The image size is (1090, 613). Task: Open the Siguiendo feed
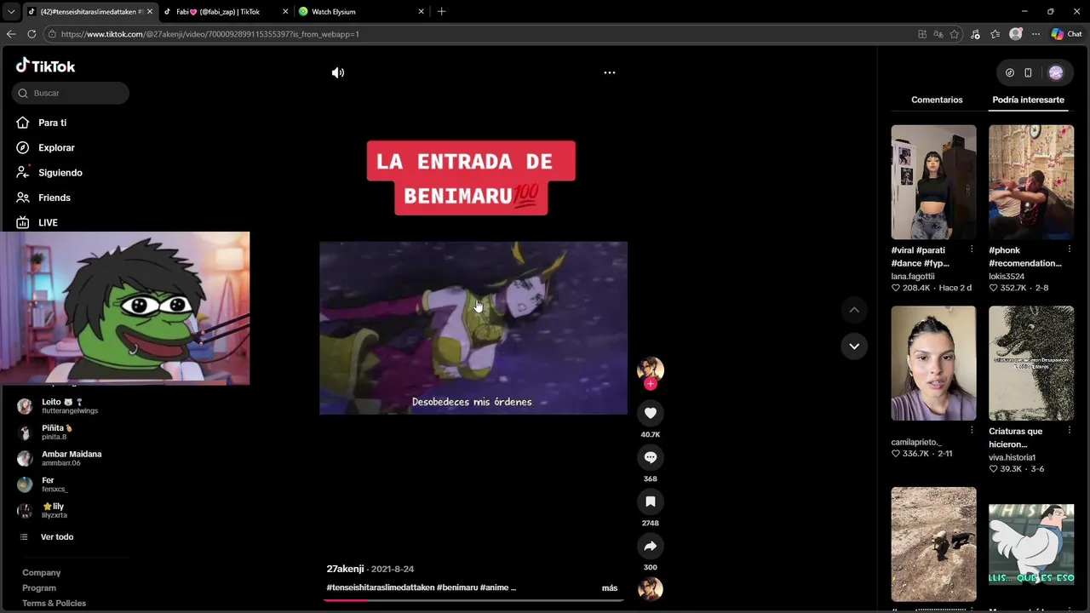(x=60, y=173)
